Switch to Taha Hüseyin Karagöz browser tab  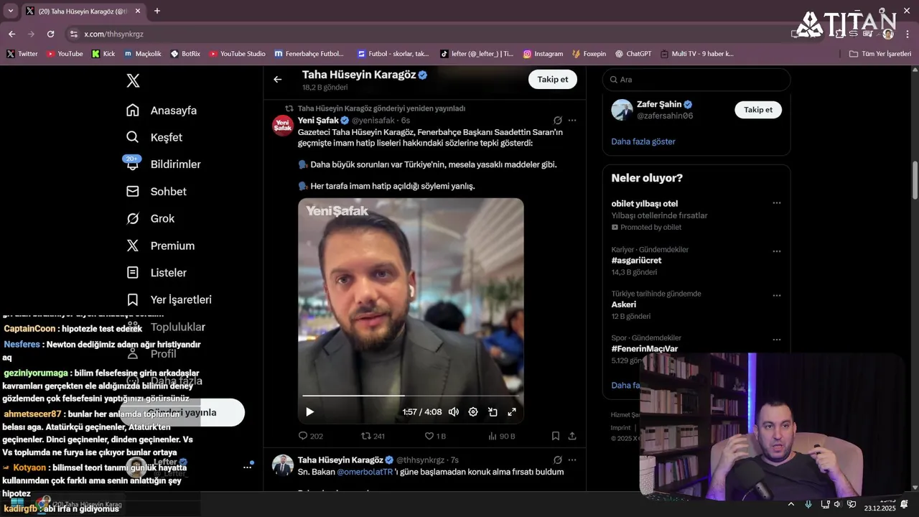click(83, 11)
